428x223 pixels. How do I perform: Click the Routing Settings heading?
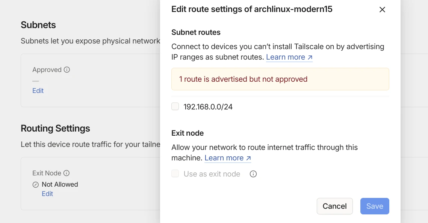point(55,129)
